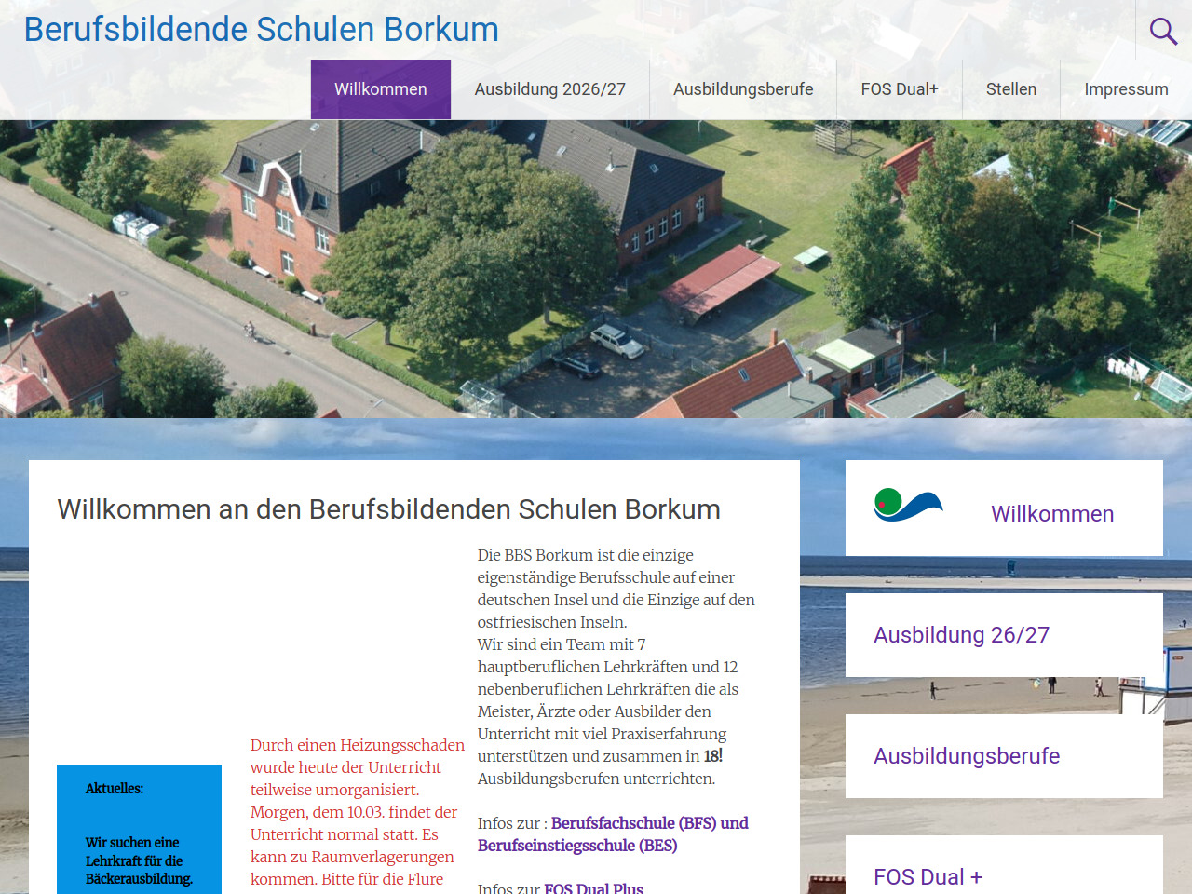
Task: Open the Ausbildungsberufe sidebar card
Action: click(966, 756)
